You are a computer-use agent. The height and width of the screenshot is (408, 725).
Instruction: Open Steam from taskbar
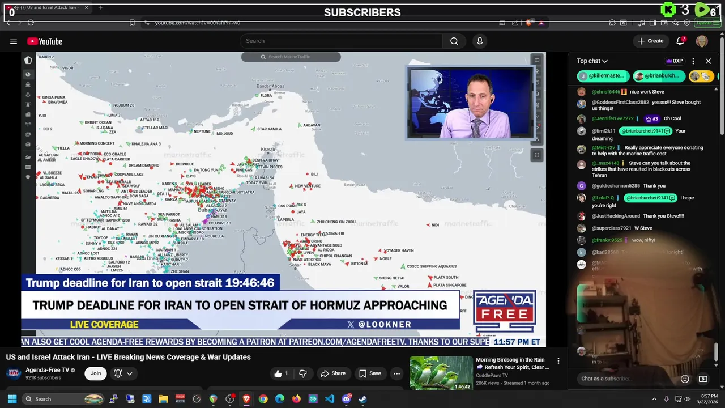pyautogui.click(x=362, y=399)
